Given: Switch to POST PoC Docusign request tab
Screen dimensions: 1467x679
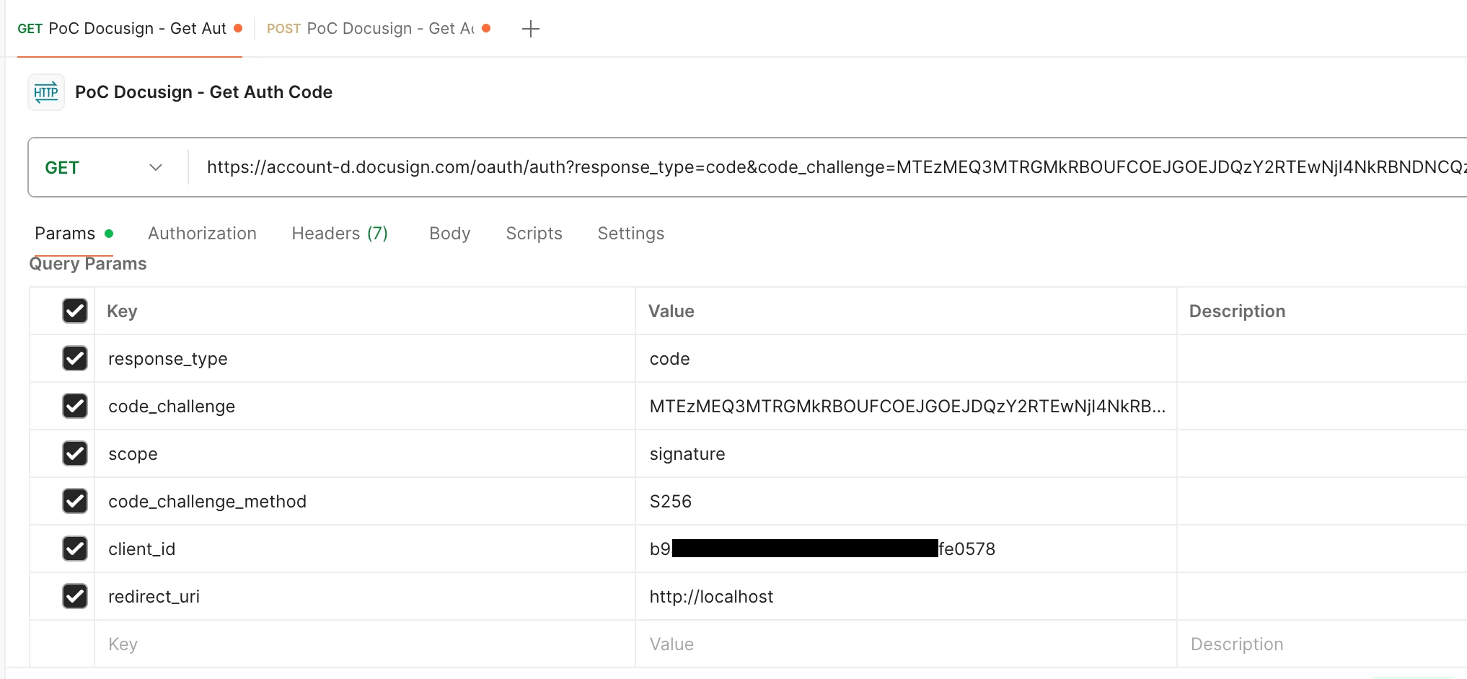Looking at the screenshot, I should pos(379,29).
